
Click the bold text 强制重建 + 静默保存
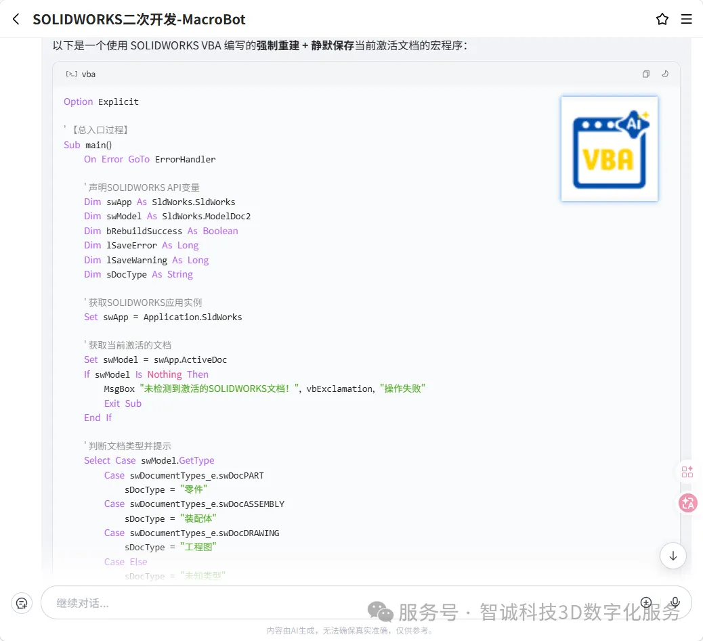pyautogui.click(x=305, y=46)
